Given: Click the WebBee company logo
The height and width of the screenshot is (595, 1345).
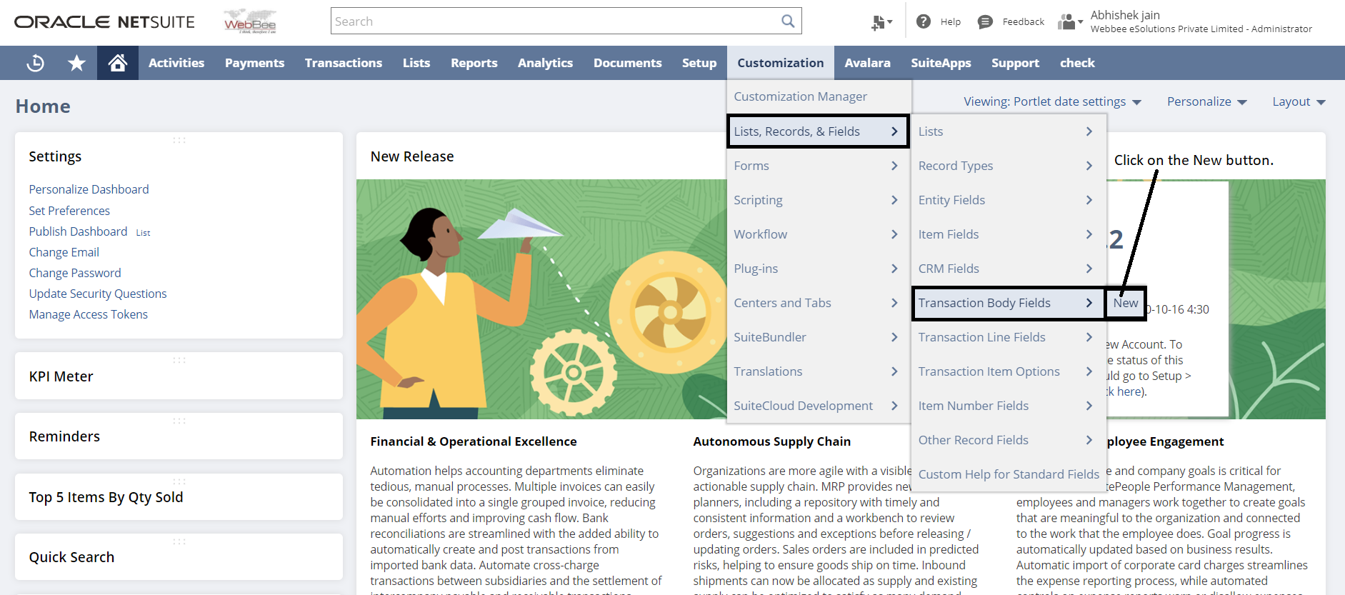Looking at the screenshot, I should (x=250, y=21).
